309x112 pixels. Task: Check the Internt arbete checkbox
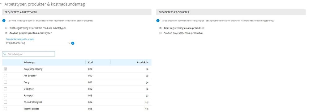tap(6, 109)
